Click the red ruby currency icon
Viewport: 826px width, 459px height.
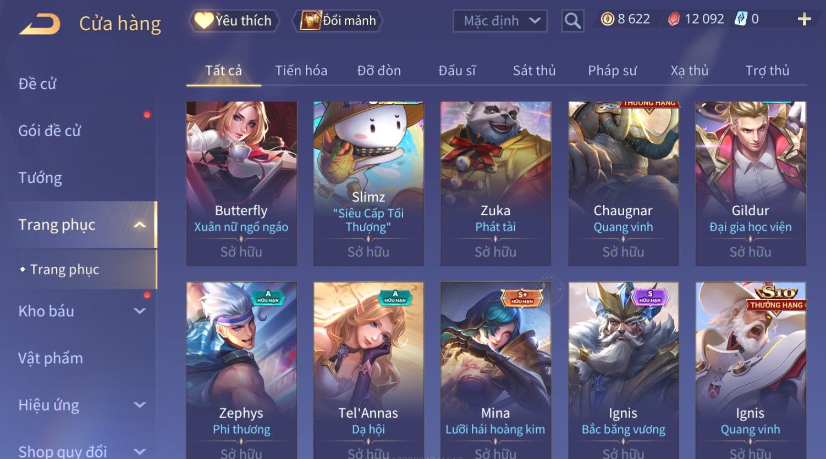674,20
